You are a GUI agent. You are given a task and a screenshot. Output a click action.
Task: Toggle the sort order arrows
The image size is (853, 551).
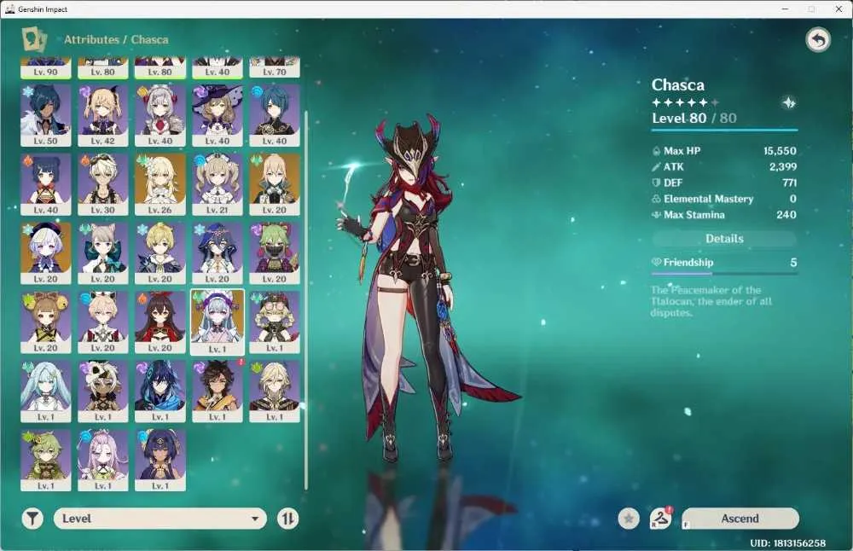(287, 519)
